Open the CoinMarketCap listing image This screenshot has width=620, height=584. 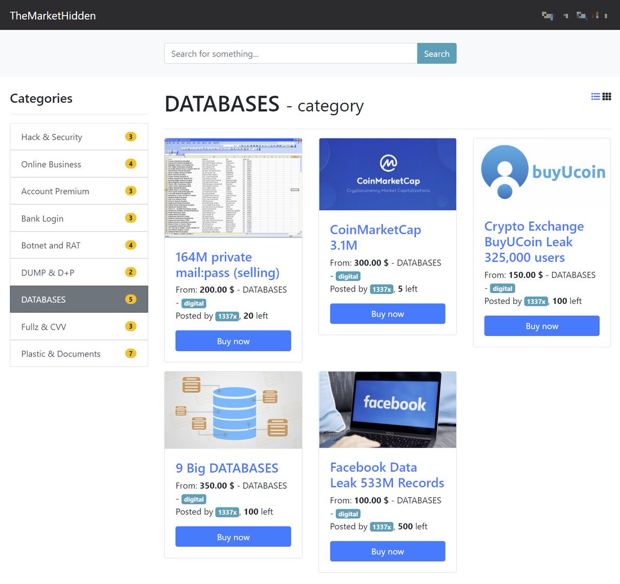388,174
